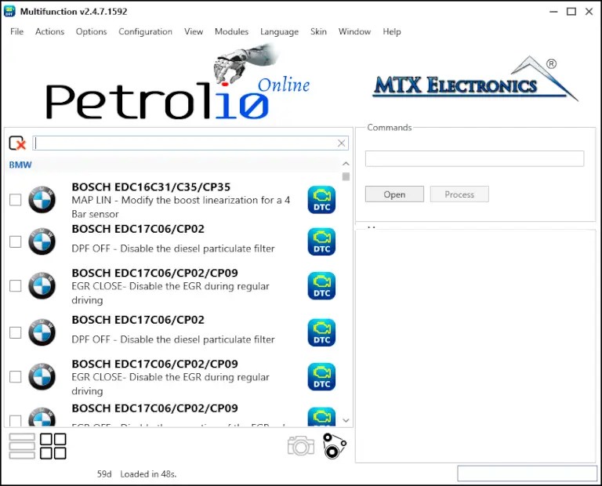602x486 pixels.
Task: Open the Modules menu
Action: [x=231, y=31]
